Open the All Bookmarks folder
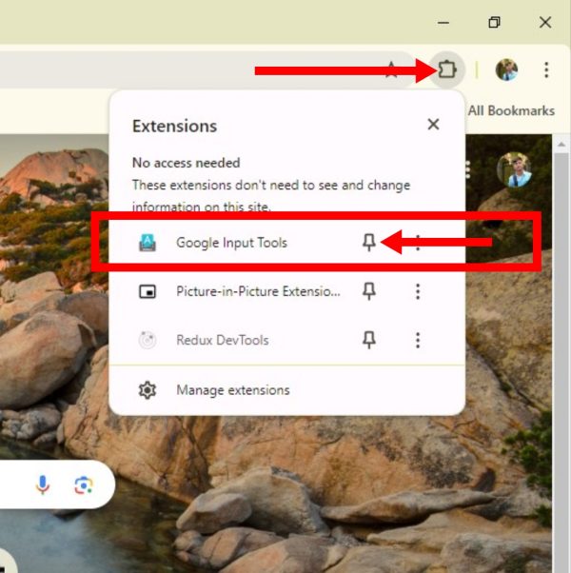 coord(511,110)
